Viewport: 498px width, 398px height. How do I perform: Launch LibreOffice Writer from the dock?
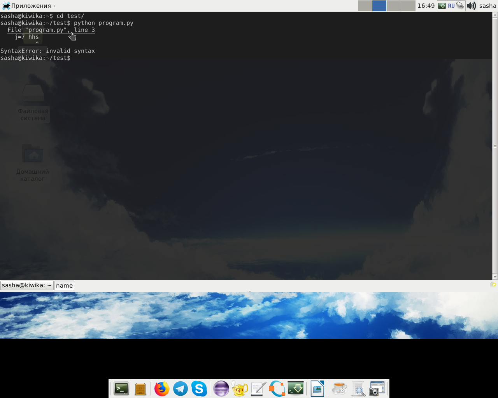[317, 389]
